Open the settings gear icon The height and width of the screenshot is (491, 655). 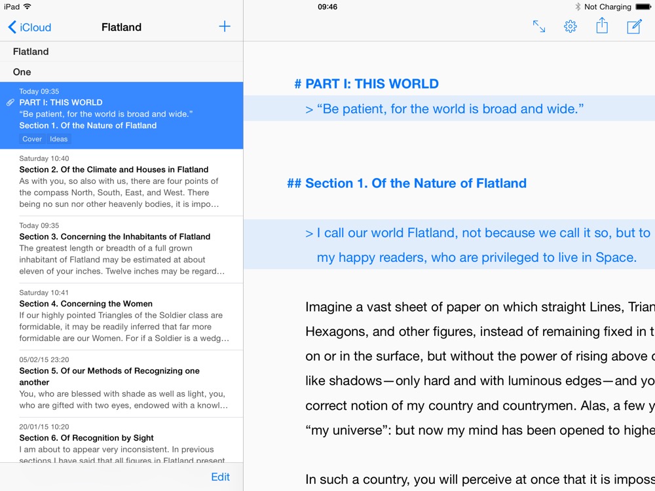(571, 27)
